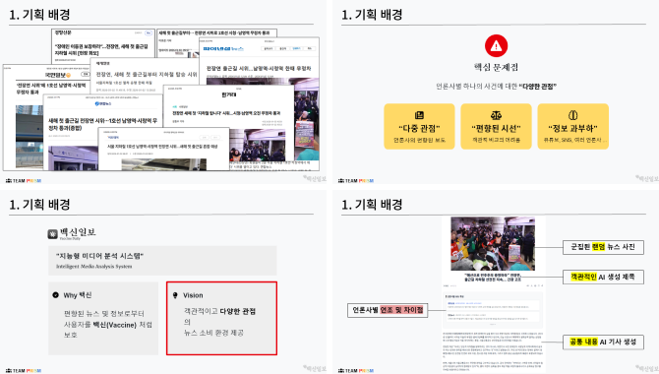
Task: Click the 파이낸셜뉴스 logo in the clipping
Action: tap(223, 49)
